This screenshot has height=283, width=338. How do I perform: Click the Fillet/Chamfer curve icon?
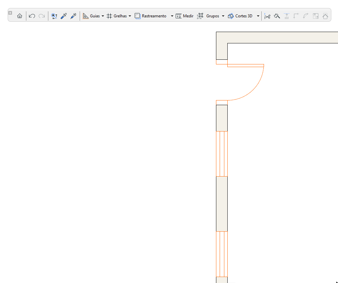click(x=306, y=16)
